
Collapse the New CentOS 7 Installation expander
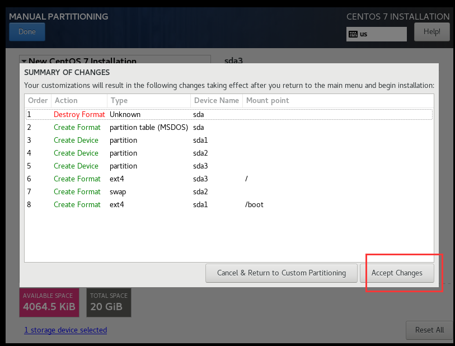click(x=24, y=61)
